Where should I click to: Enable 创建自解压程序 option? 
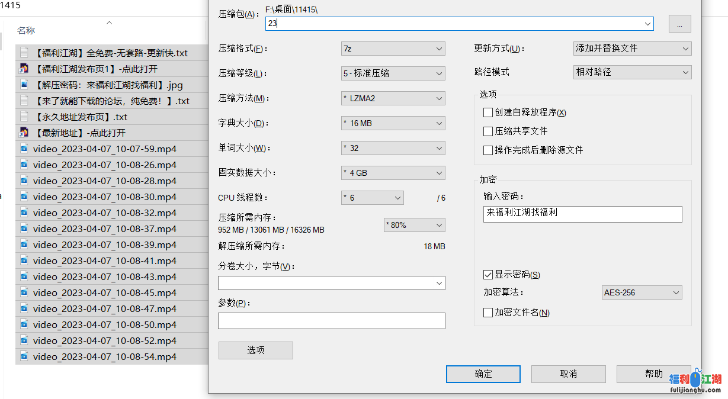click(x=488, y=112)
